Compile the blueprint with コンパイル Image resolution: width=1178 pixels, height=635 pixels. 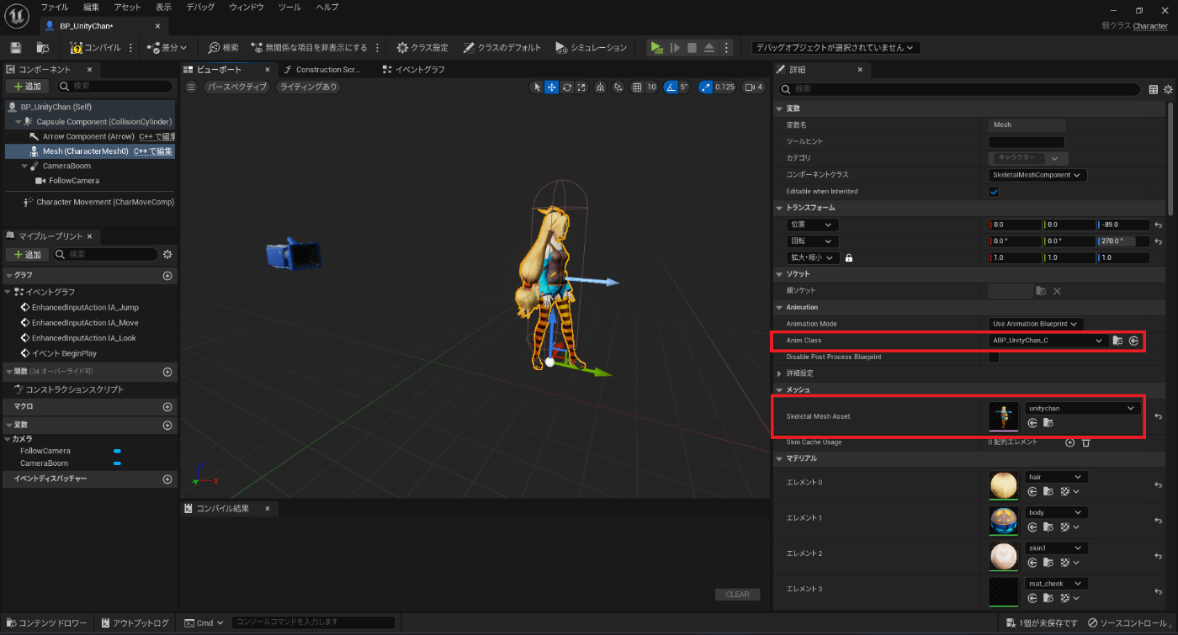pos(95,48)
